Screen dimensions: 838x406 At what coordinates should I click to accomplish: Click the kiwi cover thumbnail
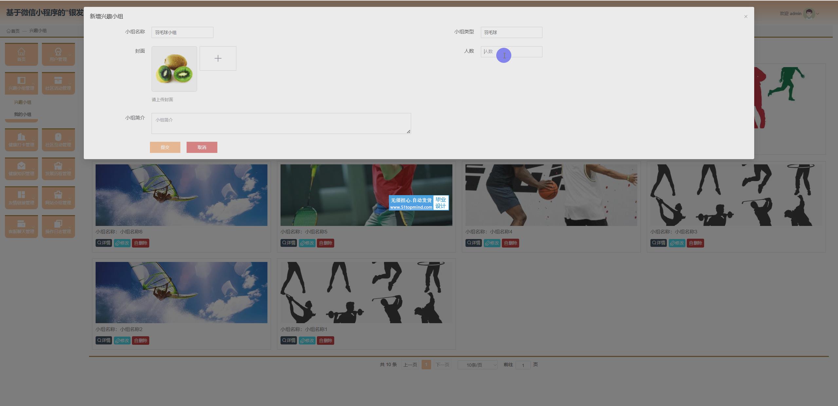(x=174, y=69)
